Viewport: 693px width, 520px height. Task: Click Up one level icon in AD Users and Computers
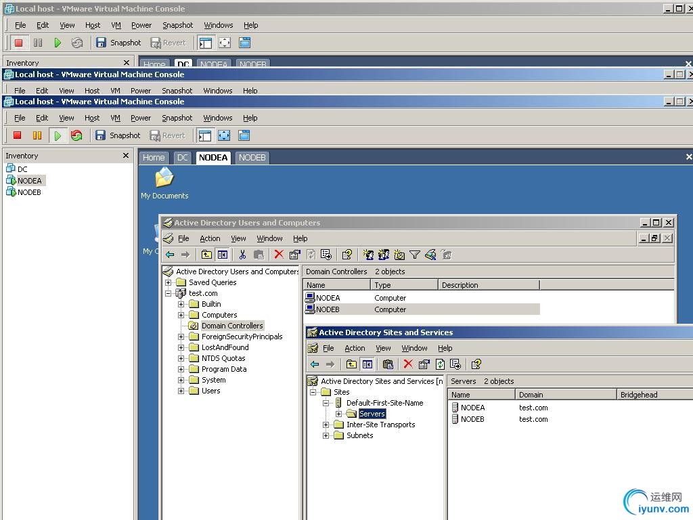[x=206, y=255]
